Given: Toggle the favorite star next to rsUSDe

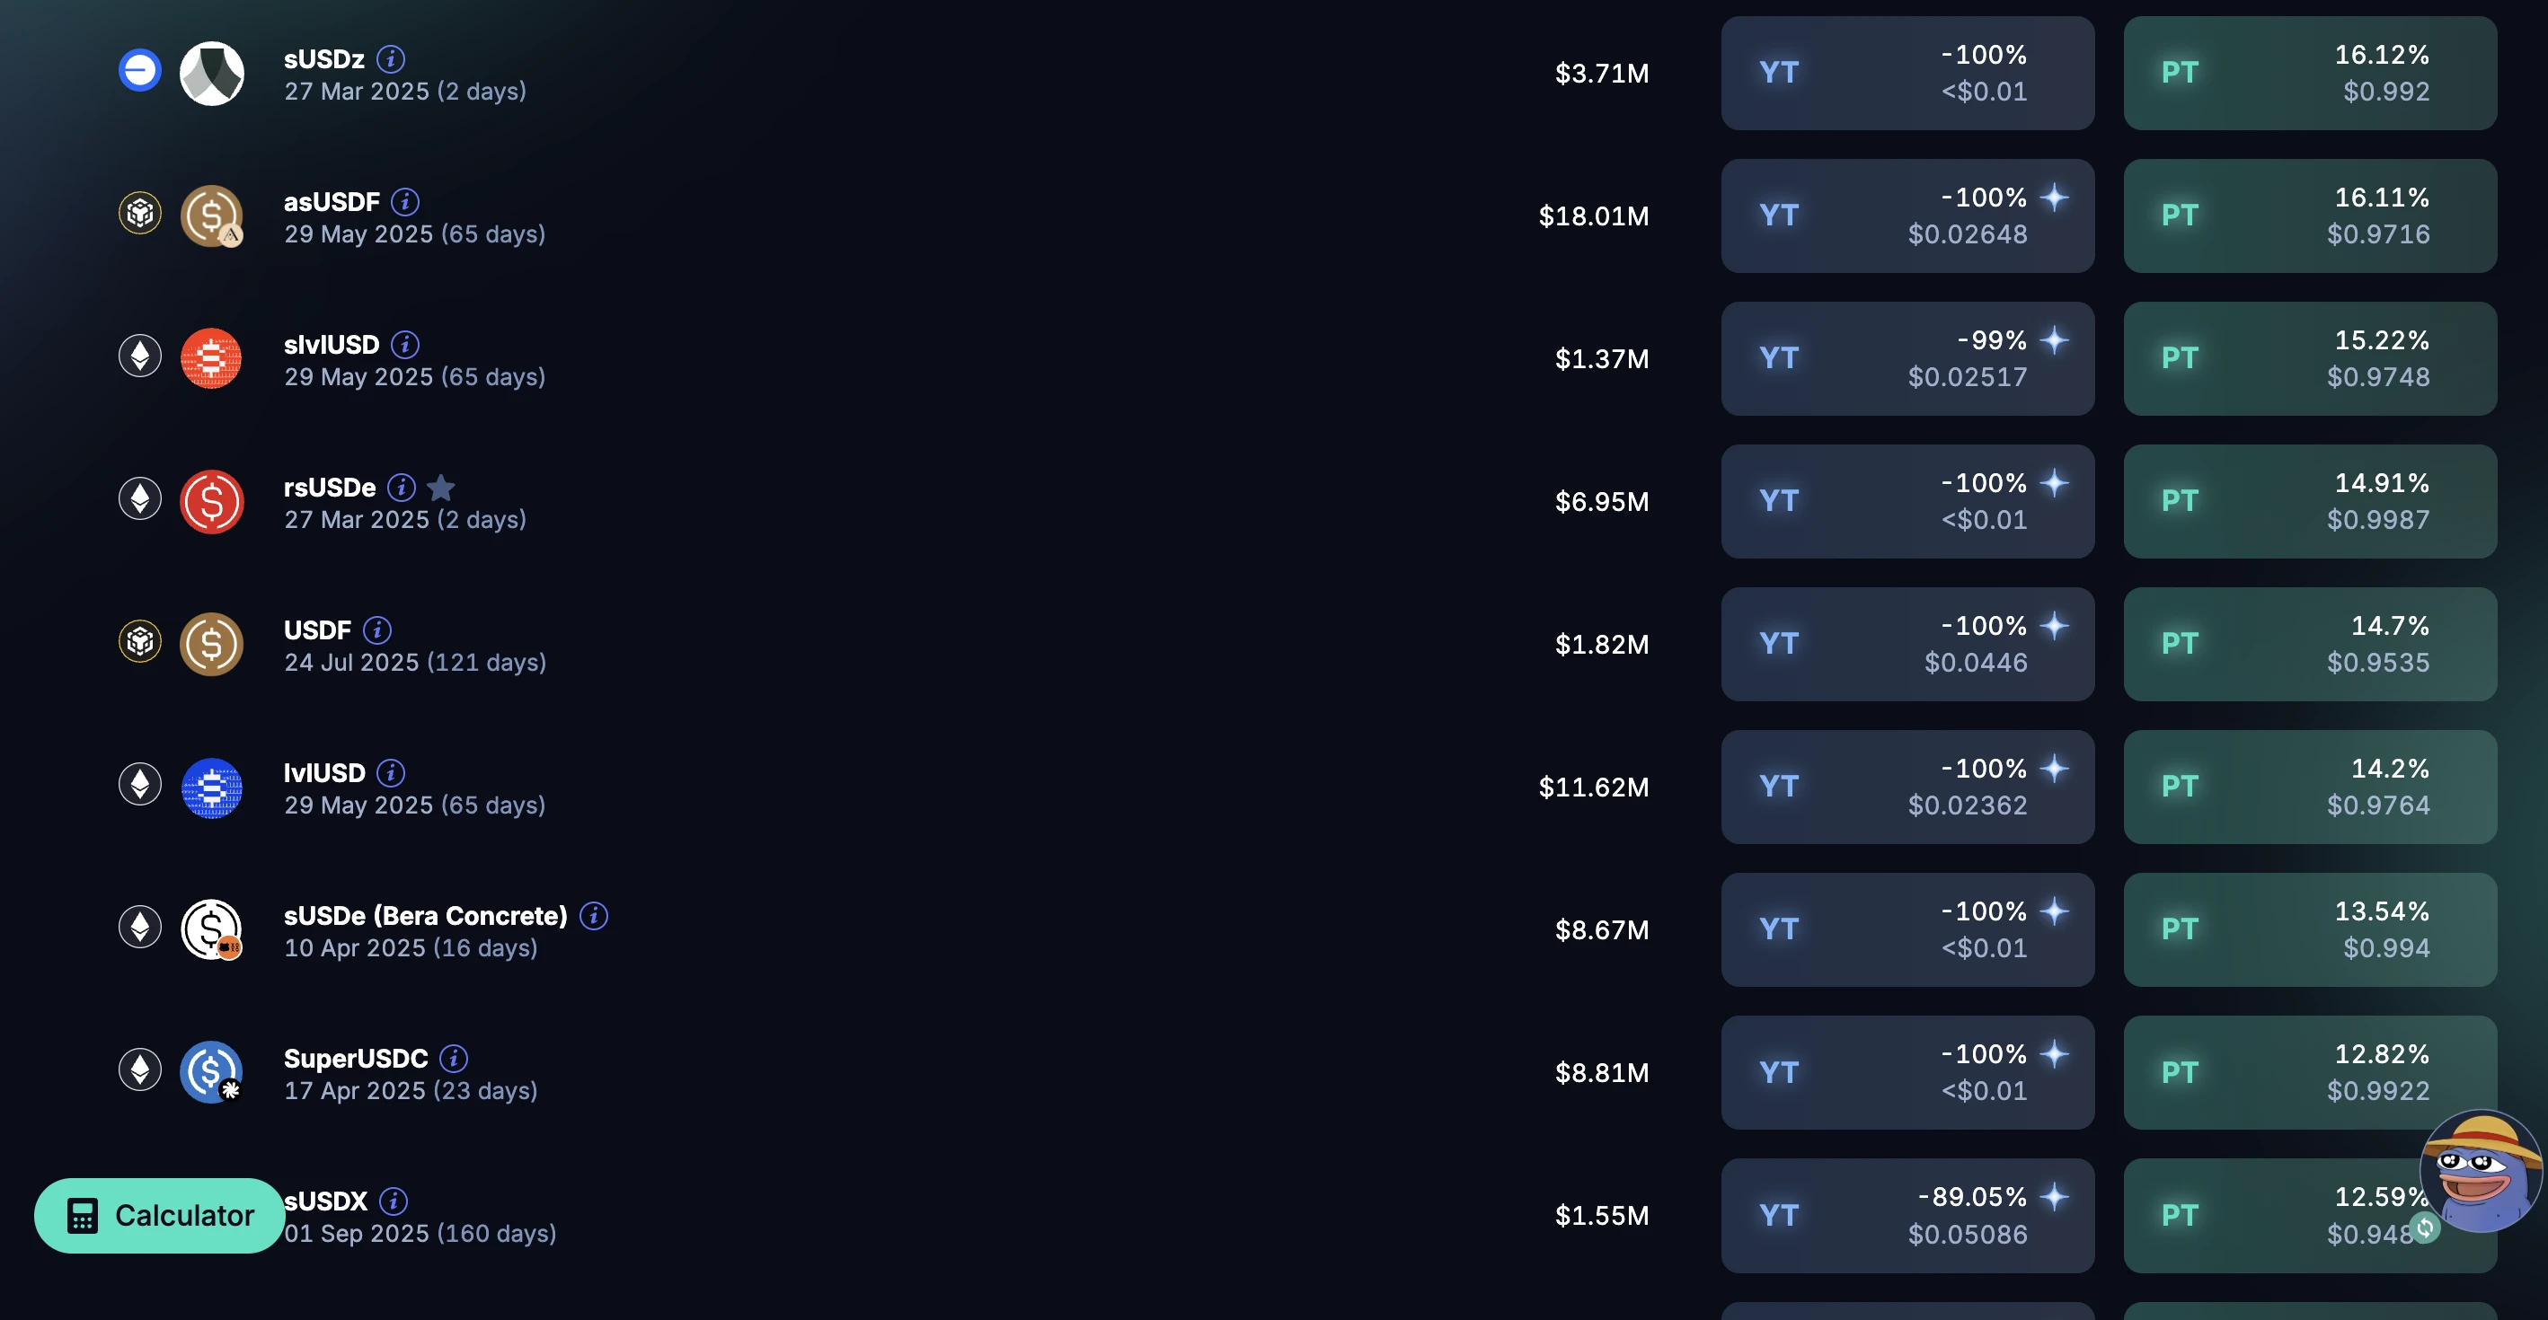Looking at the screenshot, I should click(x=441, y=488).
